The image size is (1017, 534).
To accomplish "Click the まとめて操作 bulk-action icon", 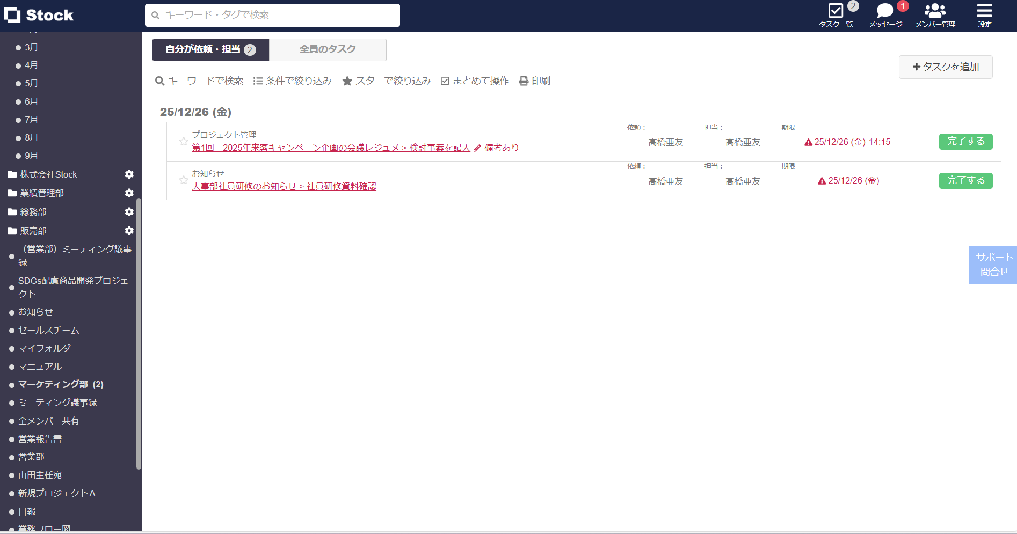I will coord(445,81).
